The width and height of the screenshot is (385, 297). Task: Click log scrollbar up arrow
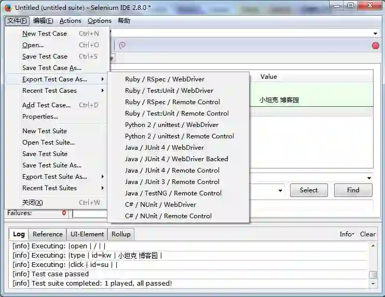373,246
